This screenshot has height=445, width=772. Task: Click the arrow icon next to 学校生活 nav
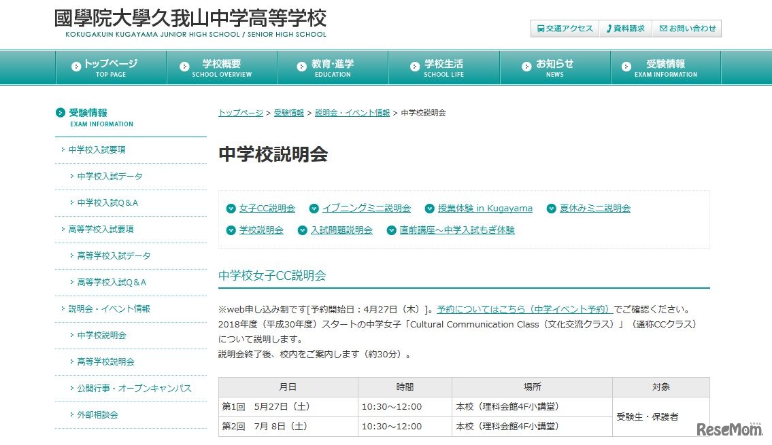[415, 67]
